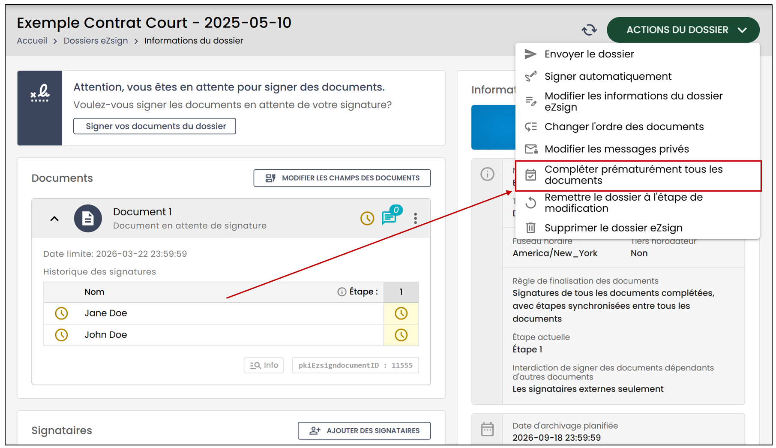
Task: Click the Document 1 file icon
Action: tap(88, 218)
